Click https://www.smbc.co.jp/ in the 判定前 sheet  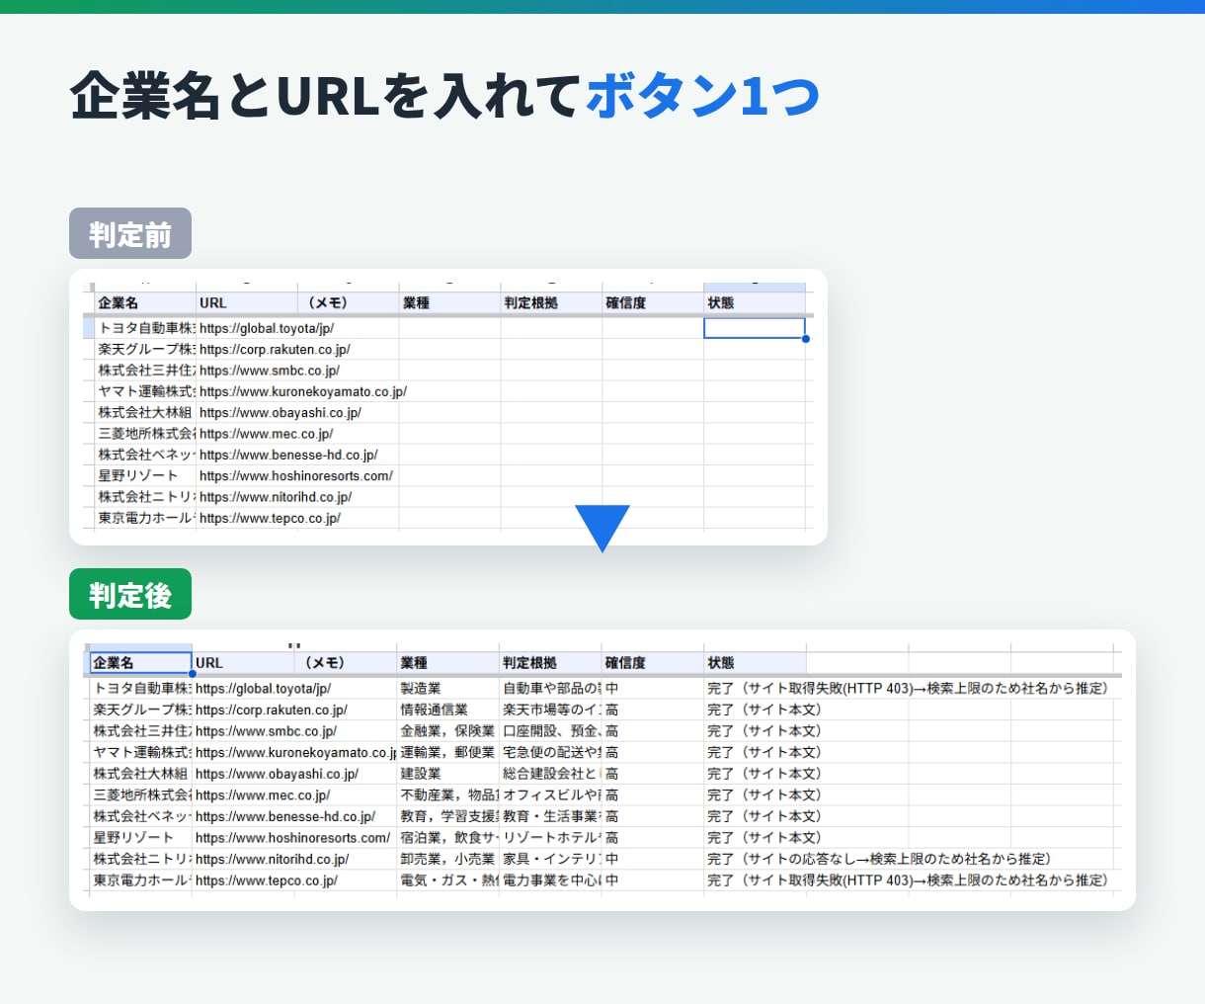pos(270,371)
